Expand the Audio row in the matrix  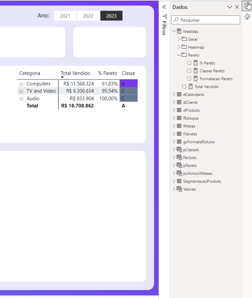[21, 99]
